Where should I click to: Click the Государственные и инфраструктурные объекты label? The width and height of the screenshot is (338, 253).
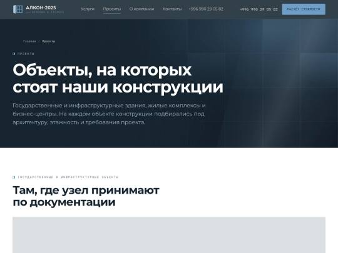tap(68, 177)
